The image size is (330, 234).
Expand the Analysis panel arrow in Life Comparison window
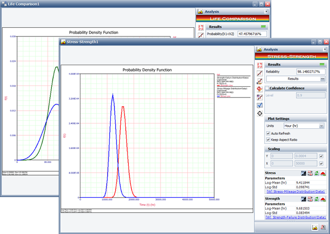[x=266, y=11]
